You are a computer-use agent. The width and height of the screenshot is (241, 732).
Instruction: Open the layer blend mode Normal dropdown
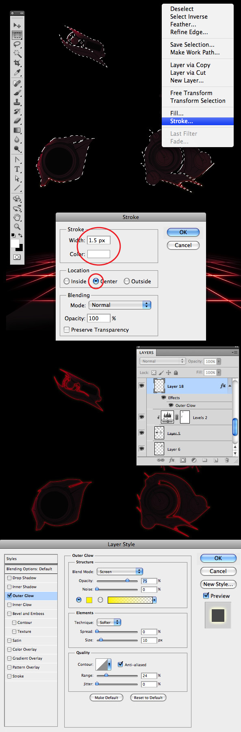163,361
